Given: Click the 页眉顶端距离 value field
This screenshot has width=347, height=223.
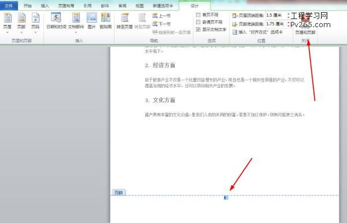Looking at the screenshot, I should click(x=276, y=16).
